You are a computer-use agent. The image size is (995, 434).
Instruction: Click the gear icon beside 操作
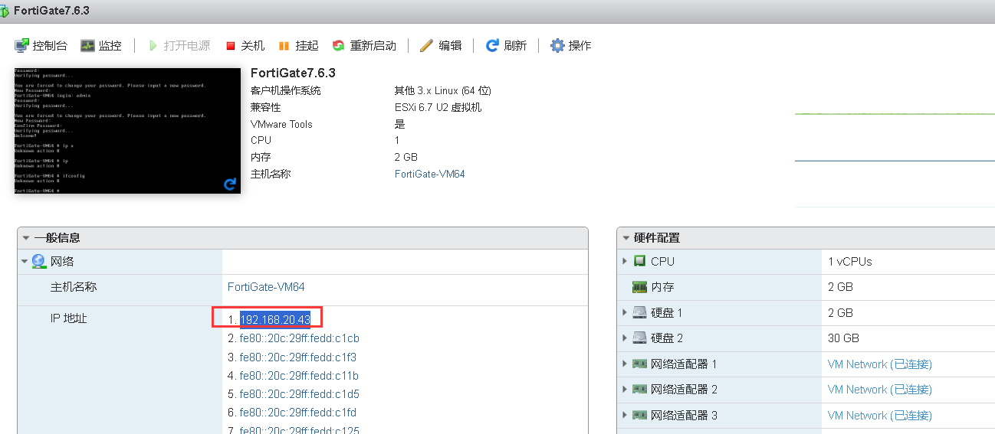pos(557,46)
